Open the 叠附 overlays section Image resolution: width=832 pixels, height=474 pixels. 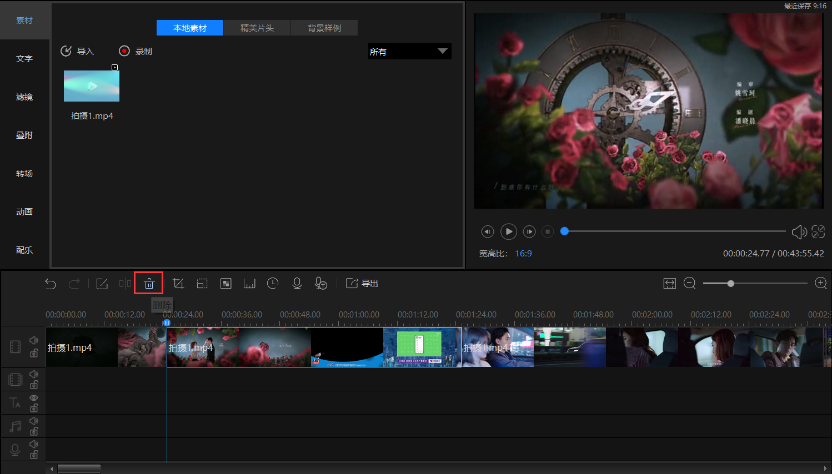tap(24, 135)
